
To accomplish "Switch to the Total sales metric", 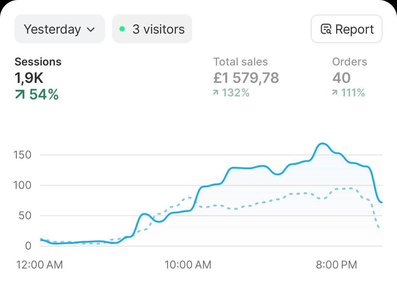I will click(240, 62).
